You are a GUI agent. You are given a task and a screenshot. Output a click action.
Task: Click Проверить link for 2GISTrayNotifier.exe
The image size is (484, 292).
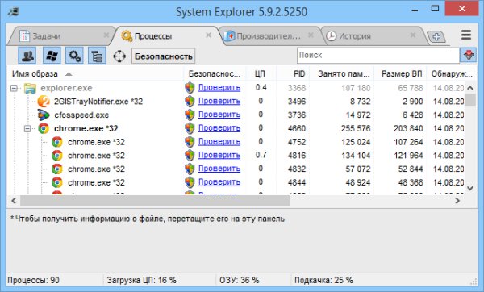tap(219, 102)
